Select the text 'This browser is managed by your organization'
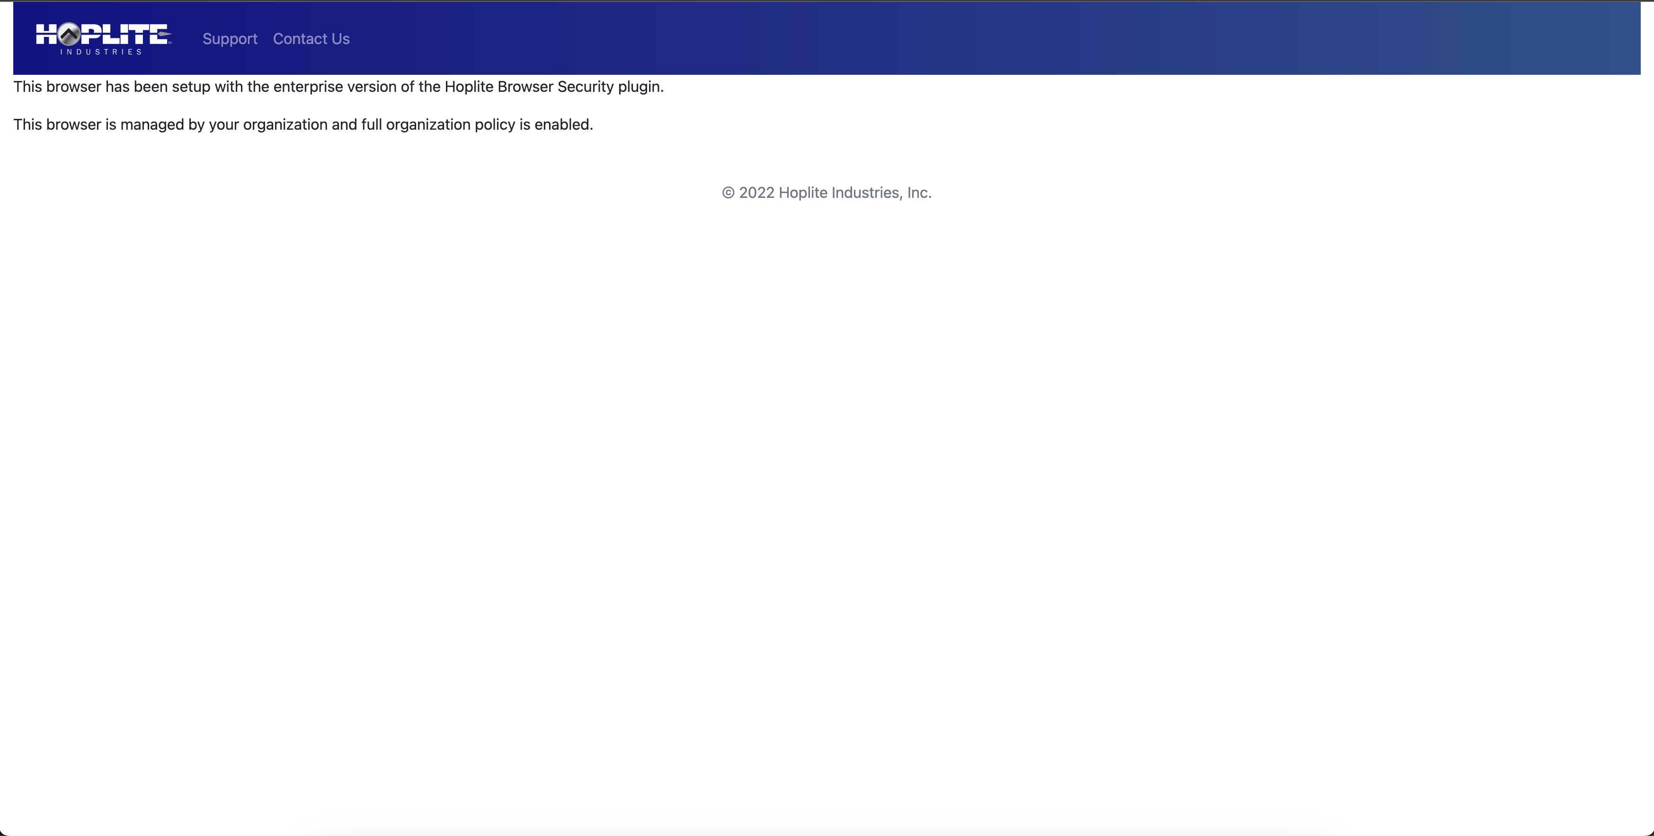This screenshot has width=1654, height=836. coord(171,125)
